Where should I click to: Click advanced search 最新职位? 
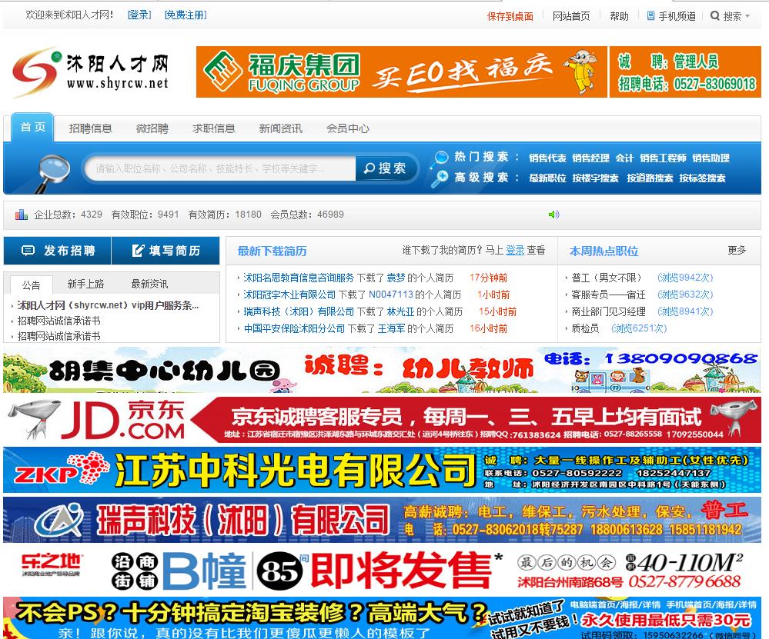[547, 178]
